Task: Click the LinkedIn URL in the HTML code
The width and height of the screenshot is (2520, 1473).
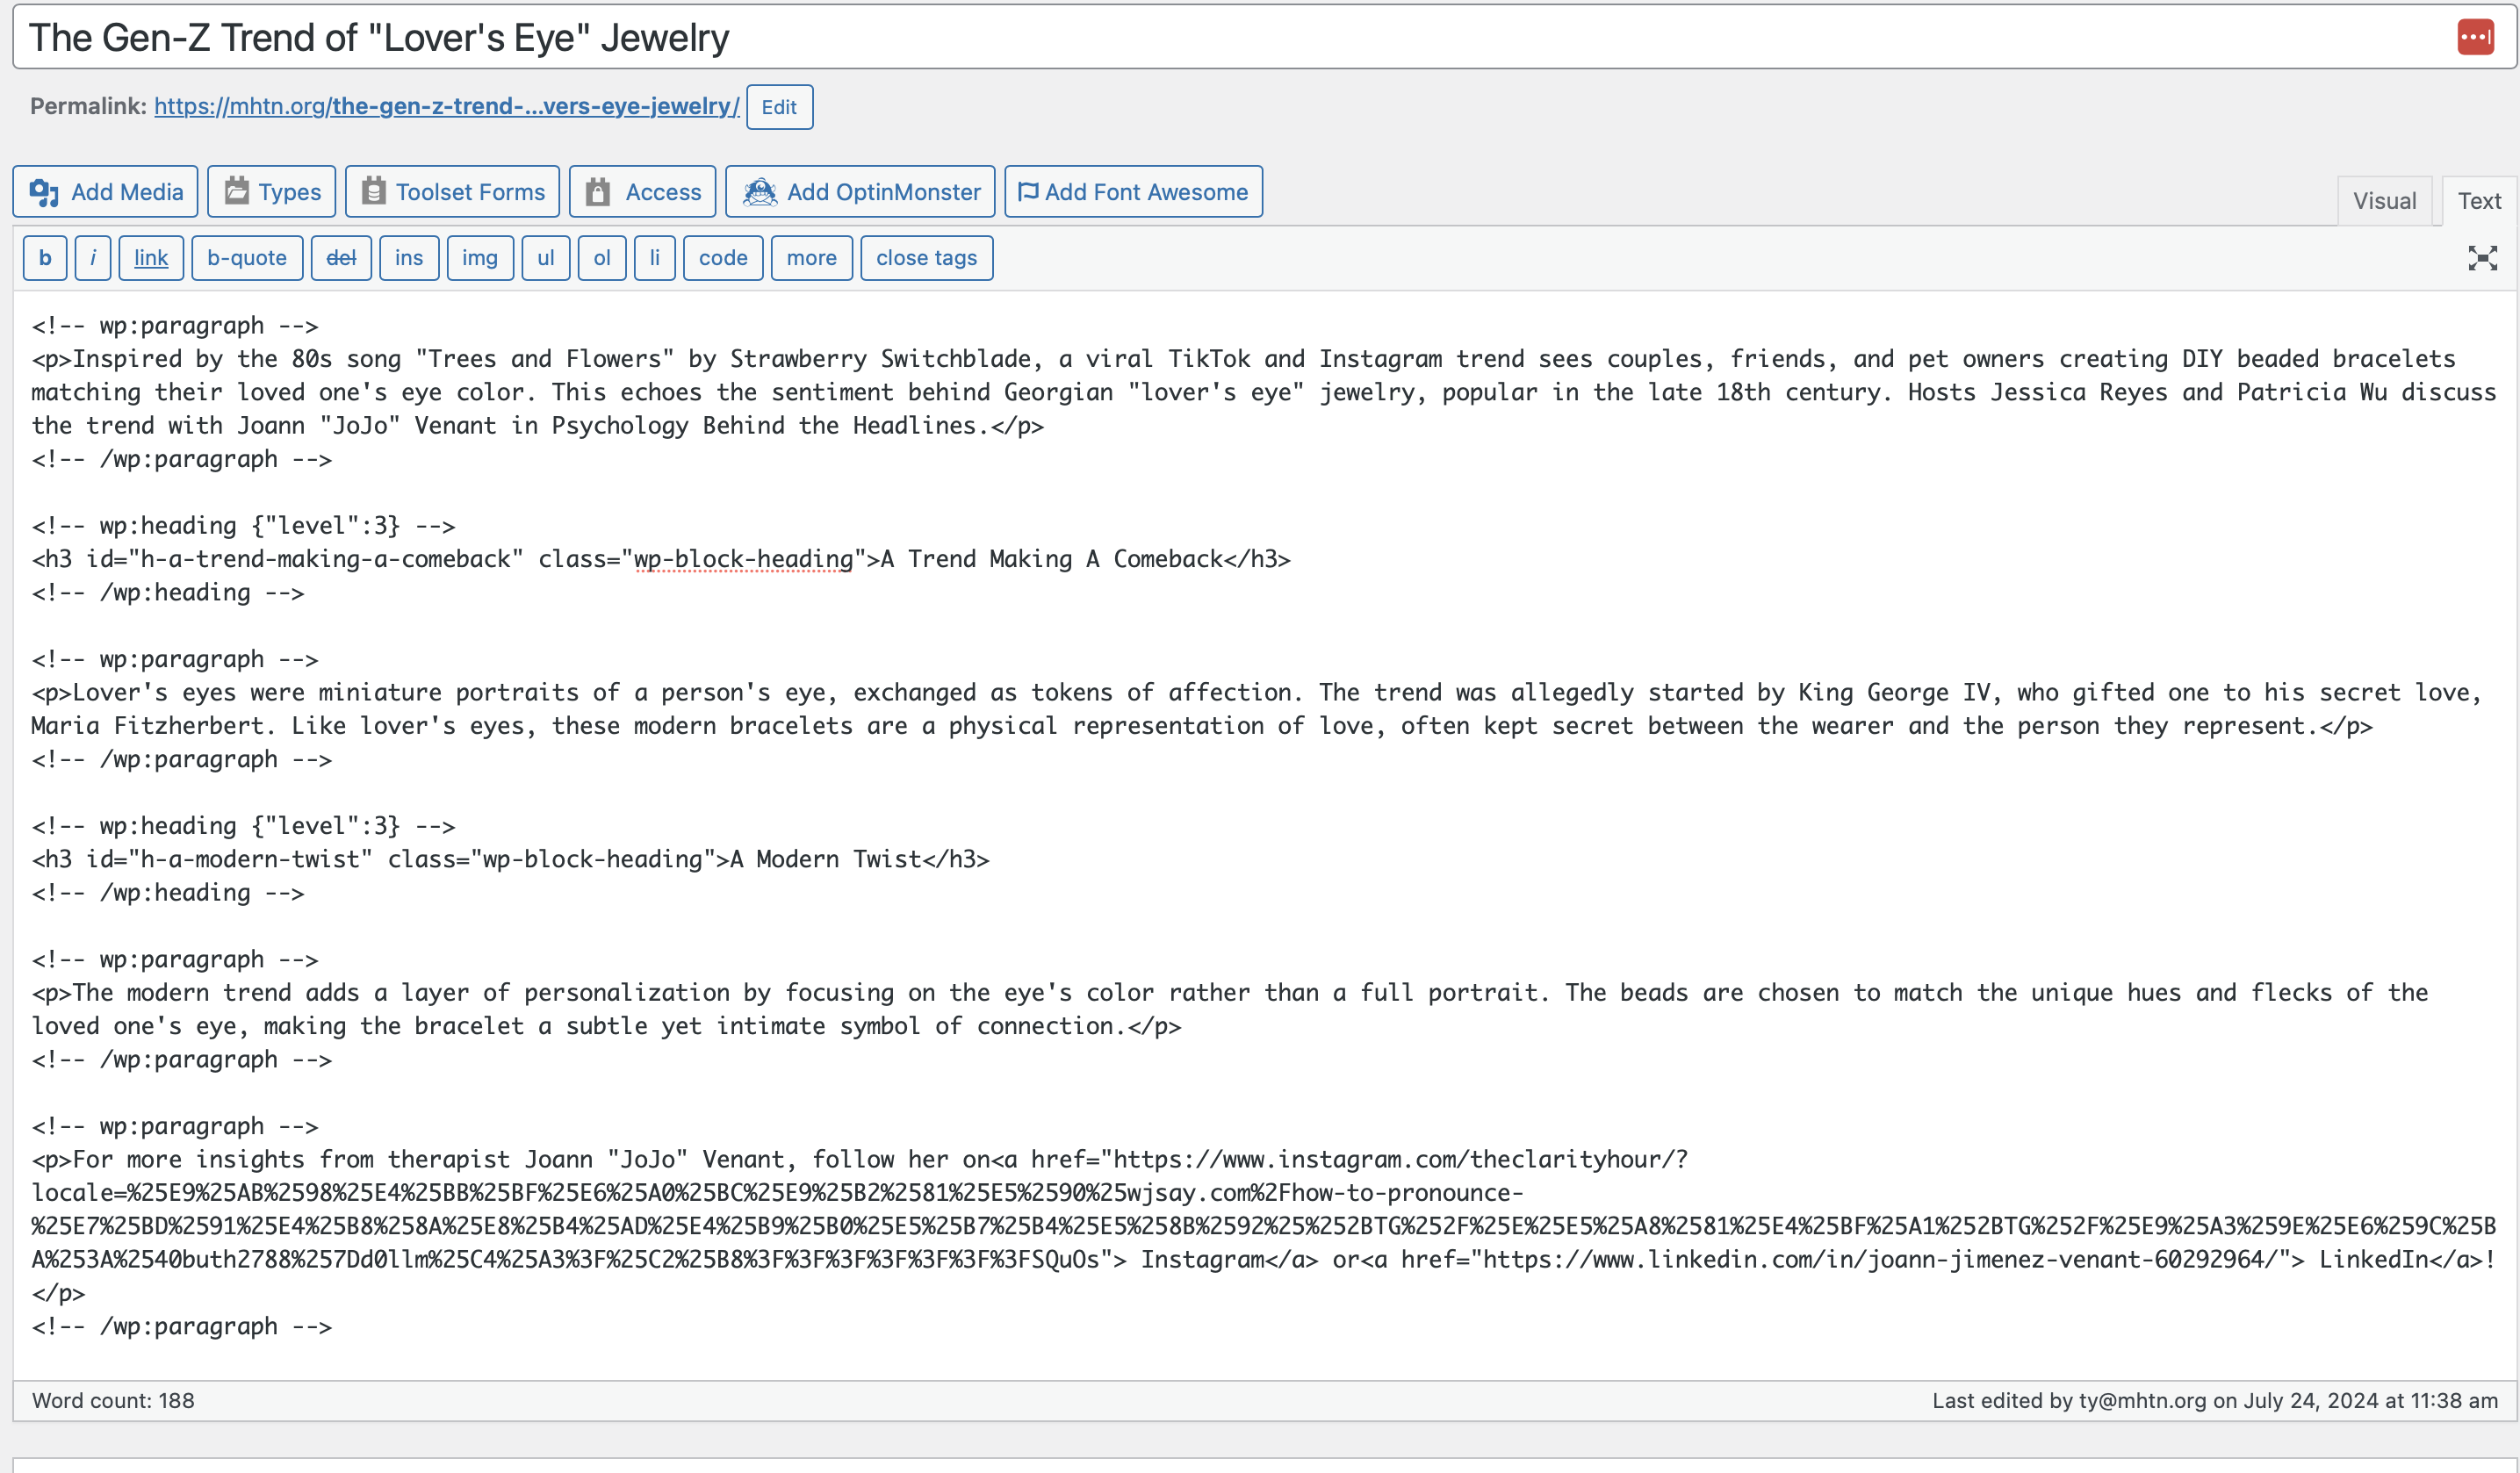Action: (1882, 1259)
